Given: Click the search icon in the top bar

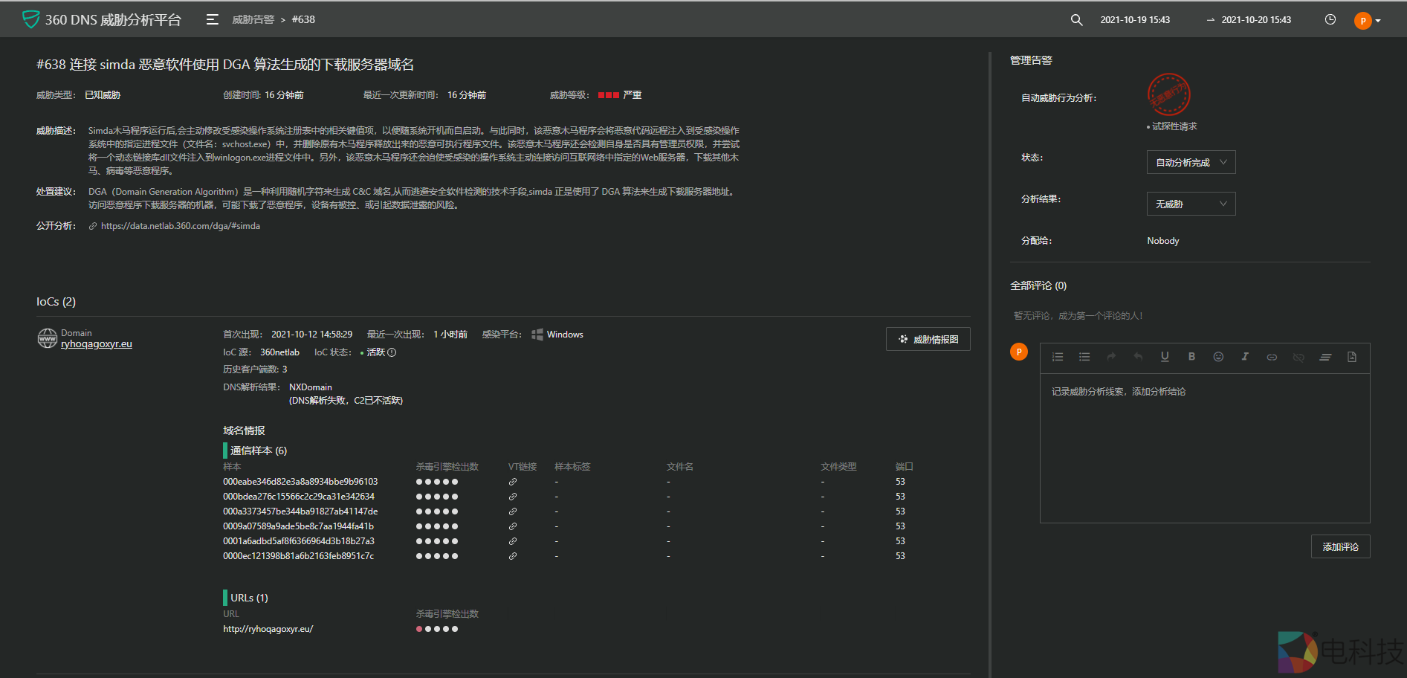Looking at the screenshot, I should point(1076,19).
